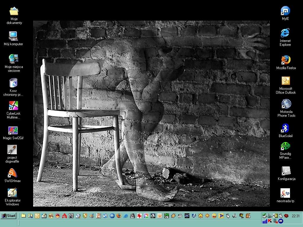Open the Kaspersky red K tray icon

[x=270, y=221]
